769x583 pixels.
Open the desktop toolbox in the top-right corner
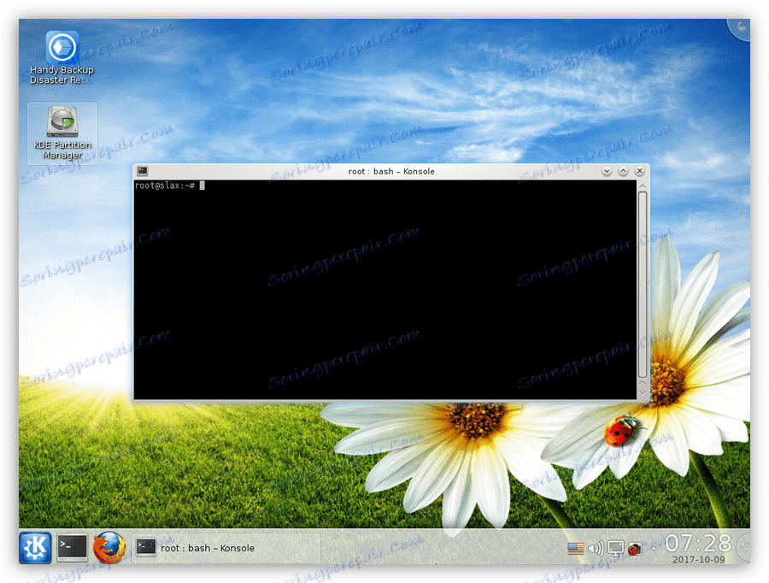[x=739, y=27]
